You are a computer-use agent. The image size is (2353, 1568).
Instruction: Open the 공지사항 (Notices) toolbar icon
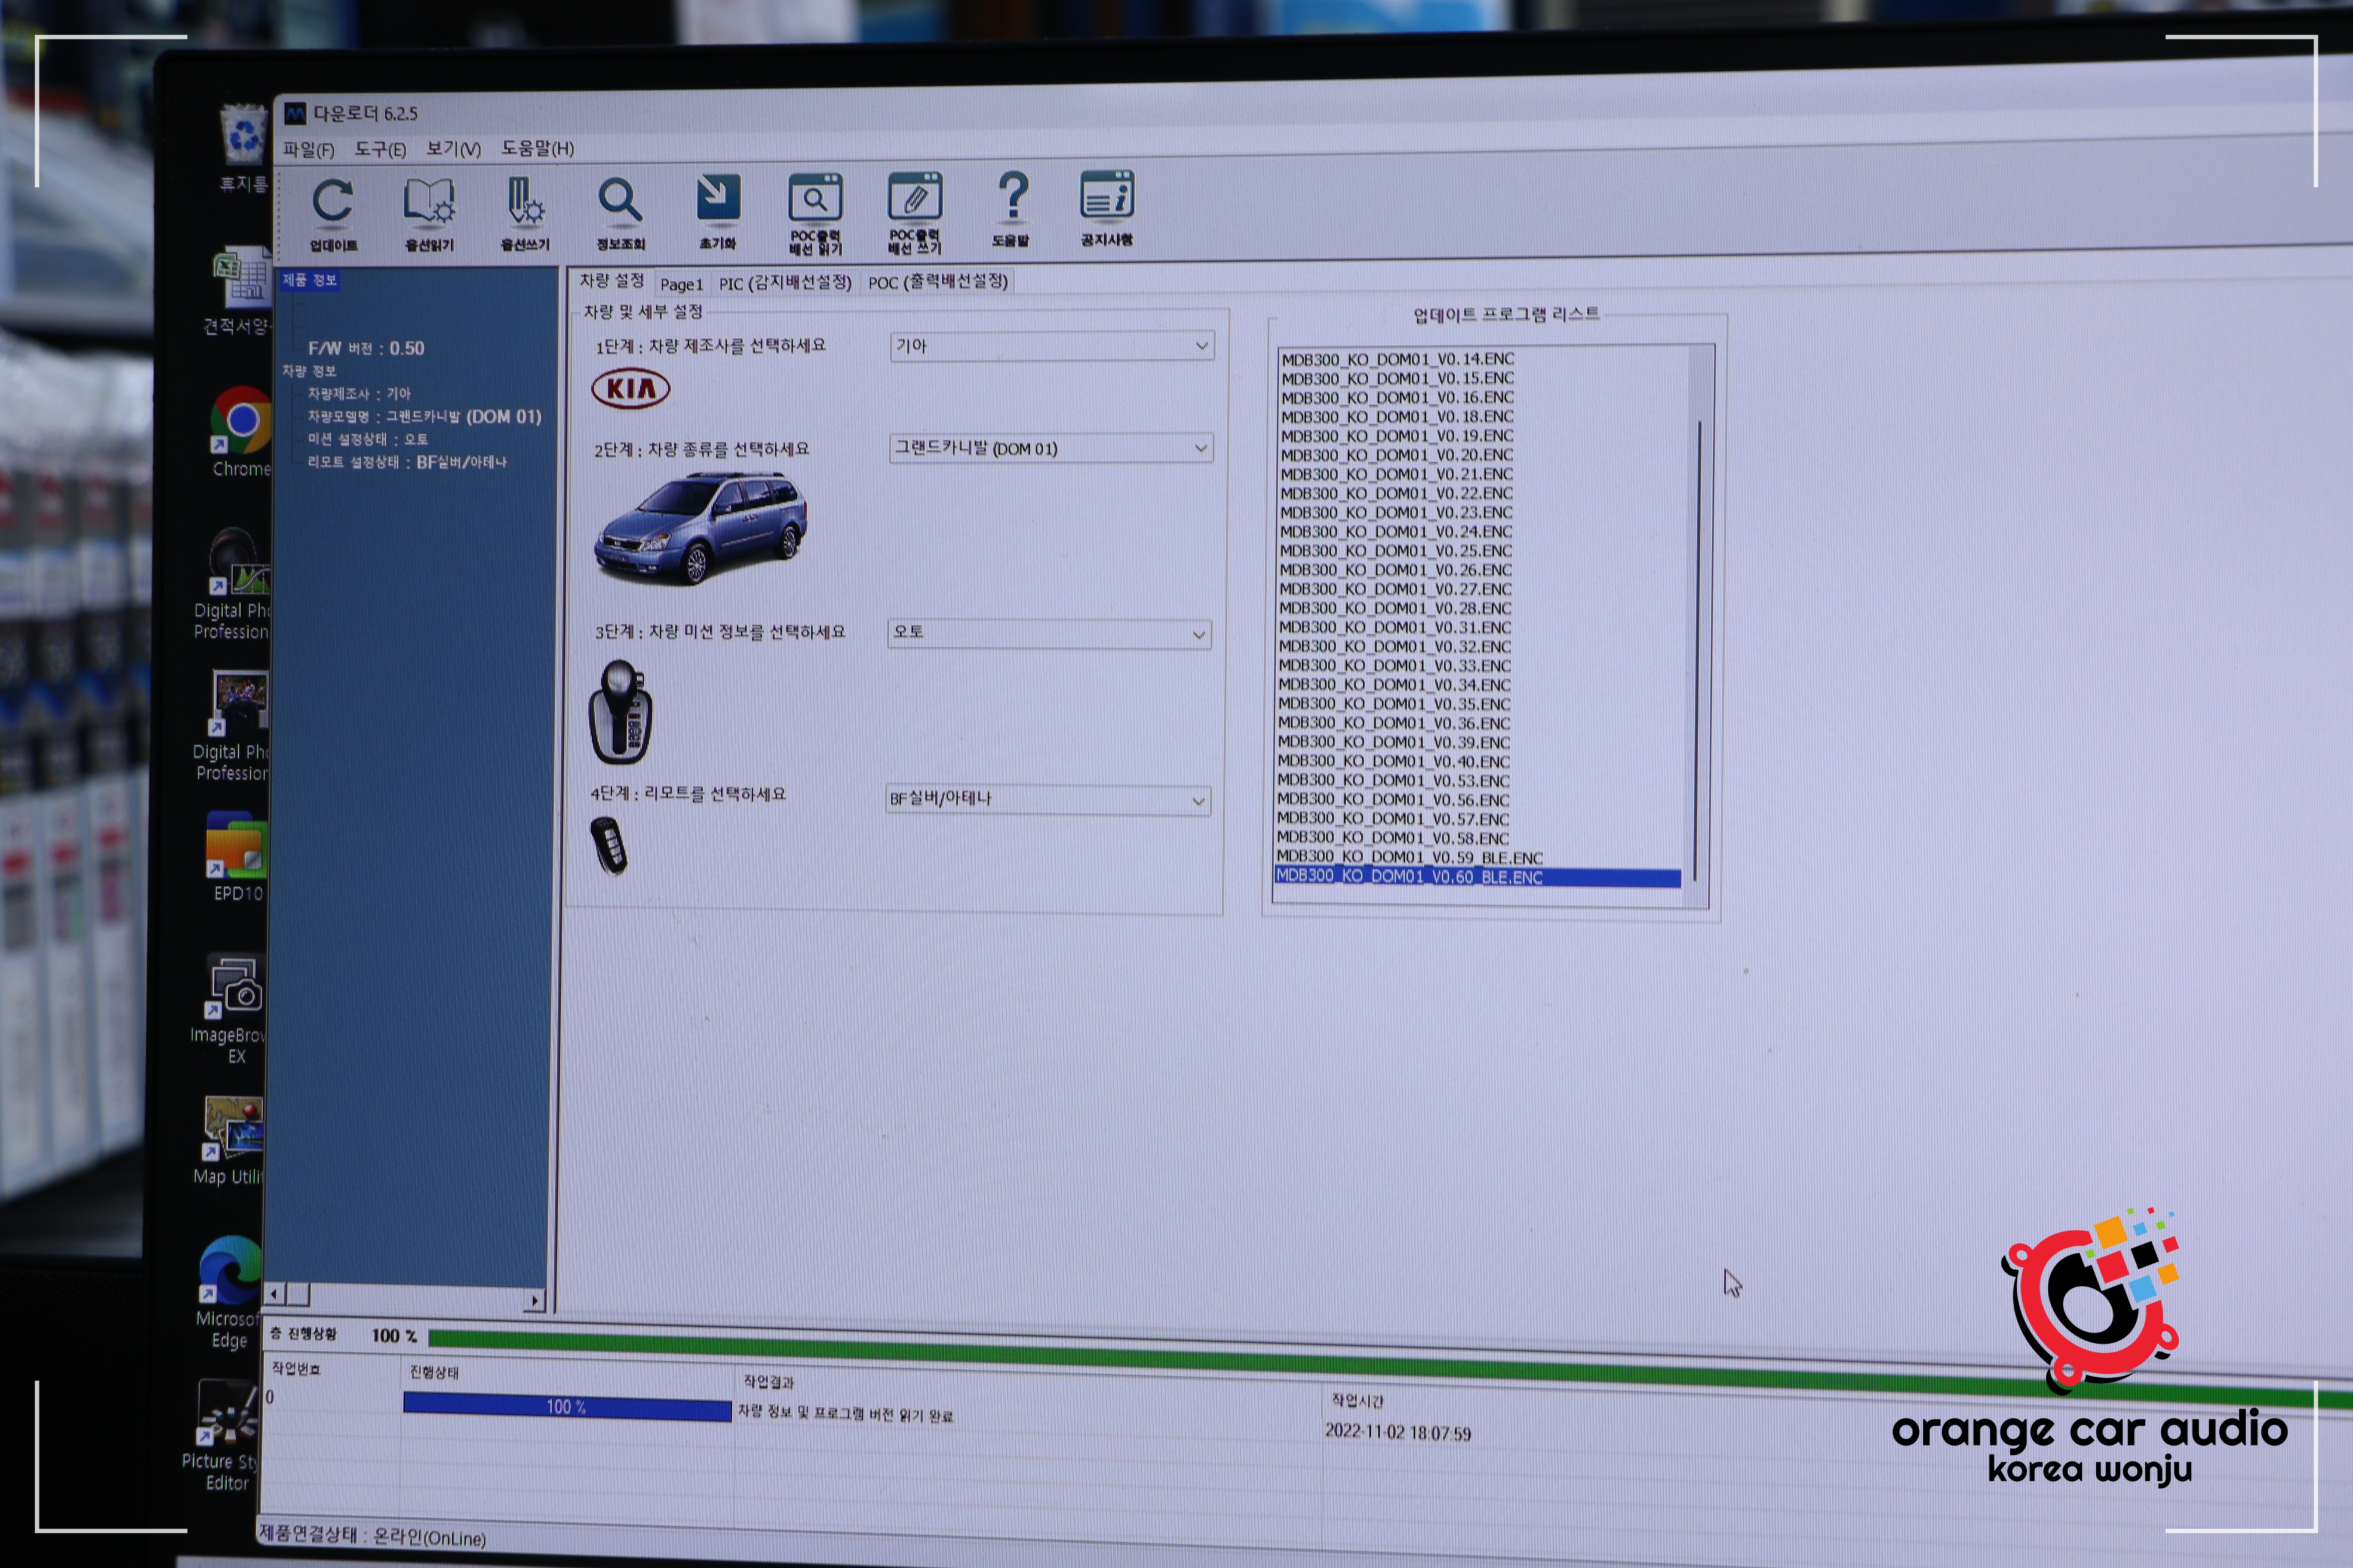coord(1106,208)
